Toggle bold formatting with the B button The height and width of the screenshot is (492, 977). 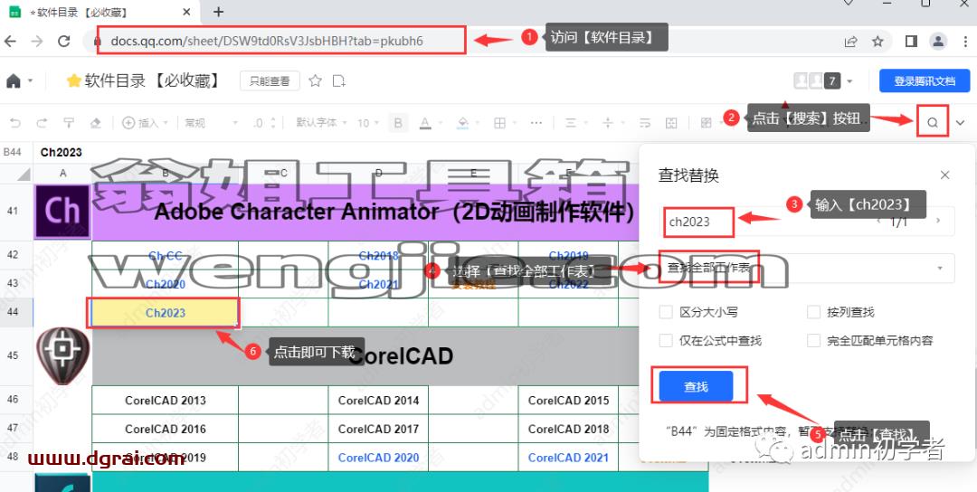[x=398, y=123]
